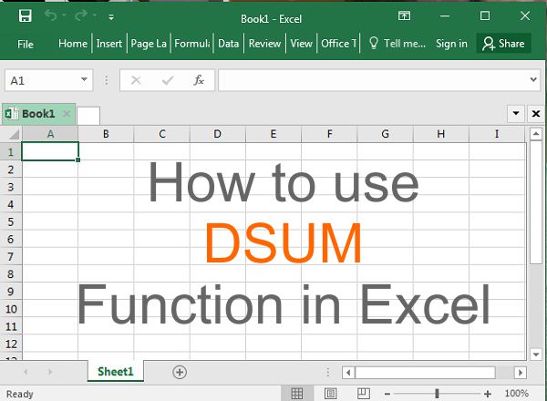Click the zoom slider handle
This screenshot has height=401, width=547.
(x=437, y=394)
